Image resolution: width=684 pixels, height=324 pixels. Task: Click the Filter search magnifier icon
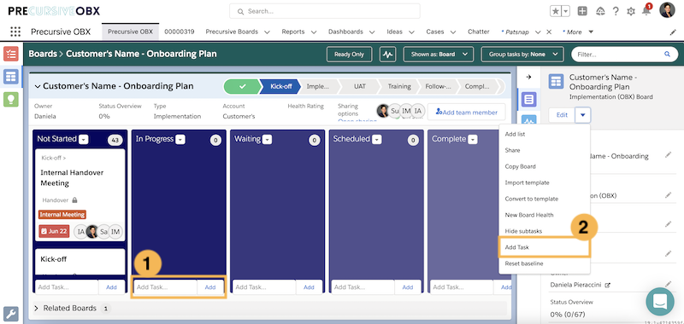coord(667,55)
